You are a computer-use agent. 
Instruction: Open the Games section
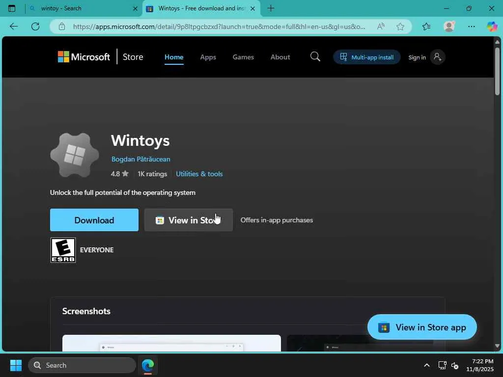point(243,57)
